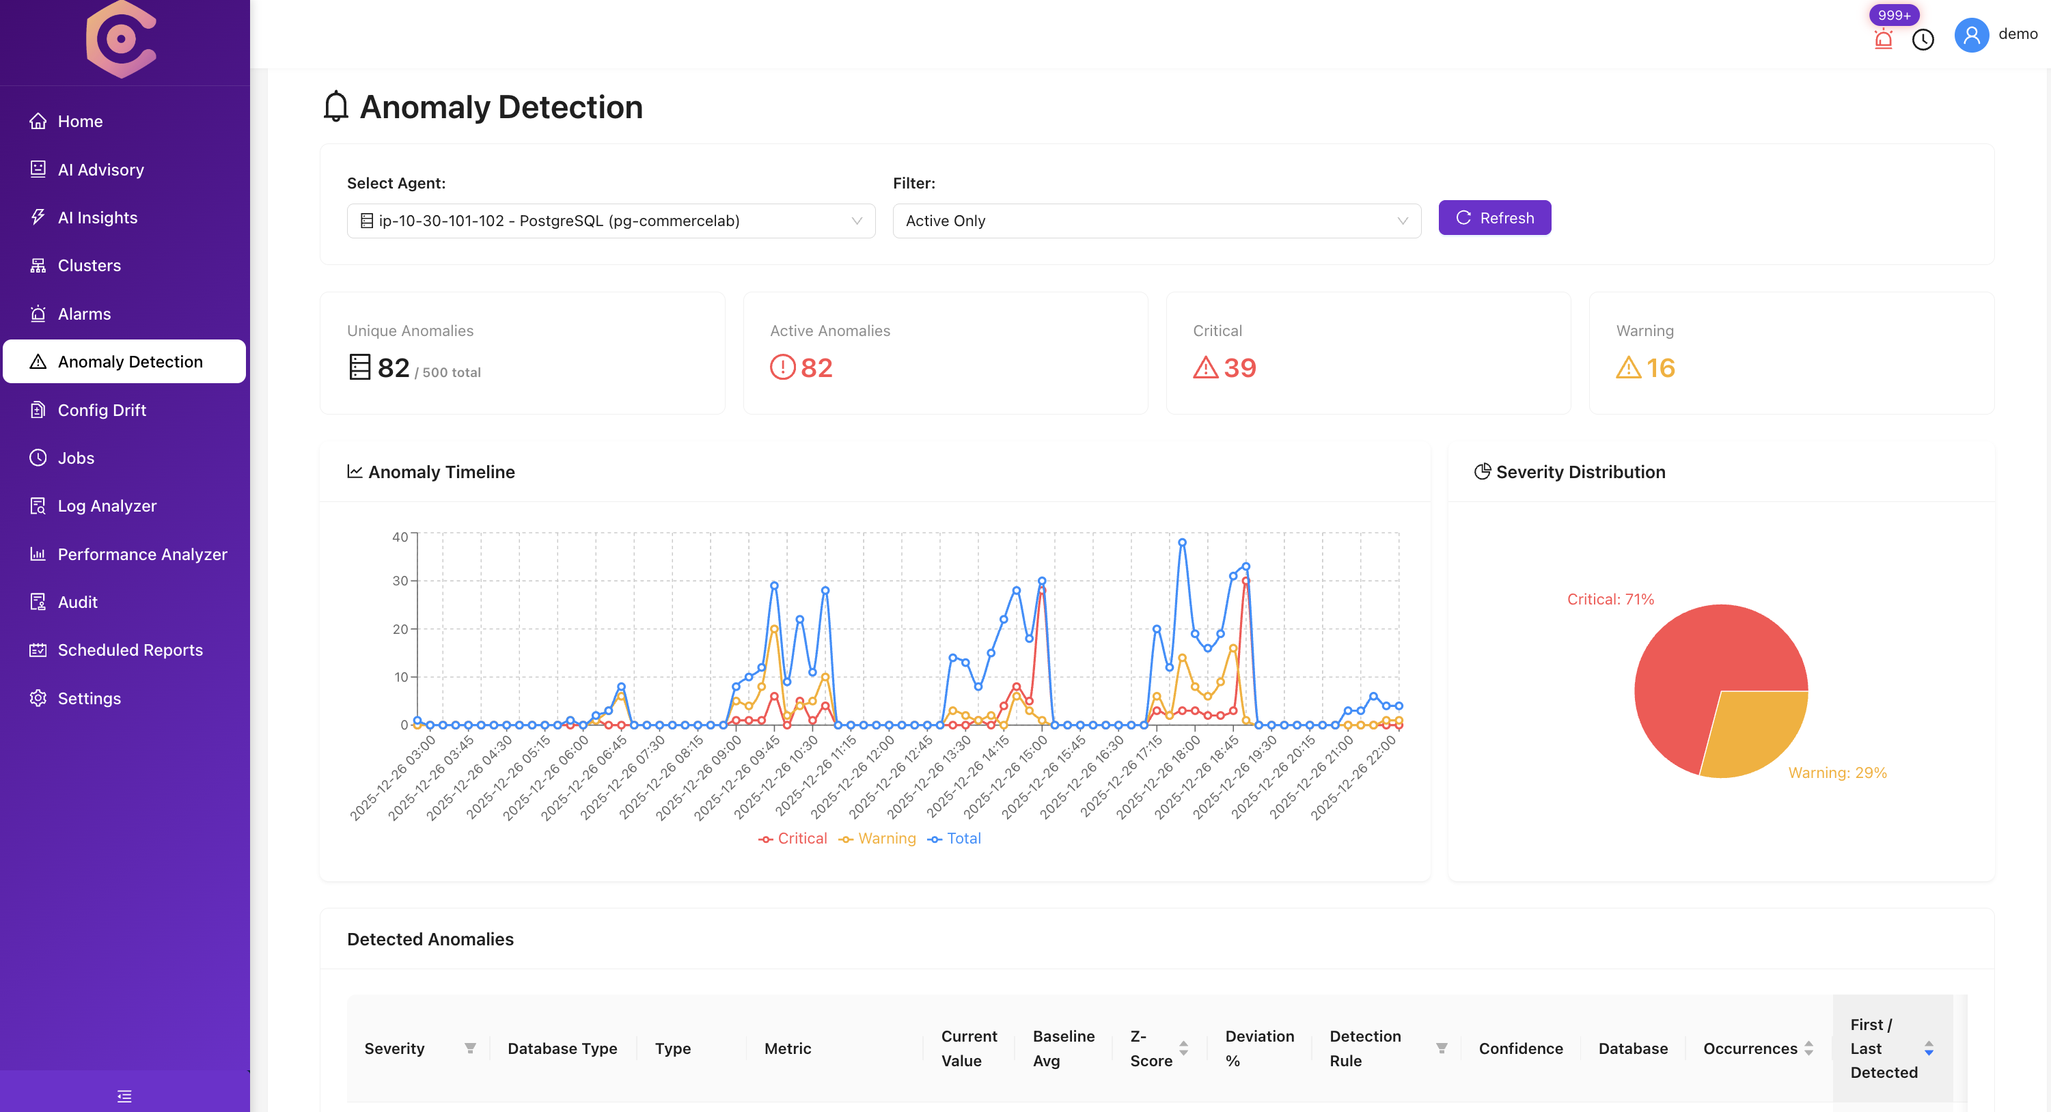Open Config Drift in the sidebar
The width and height of the screenshot is (2051, 1112).
(101, 410)
